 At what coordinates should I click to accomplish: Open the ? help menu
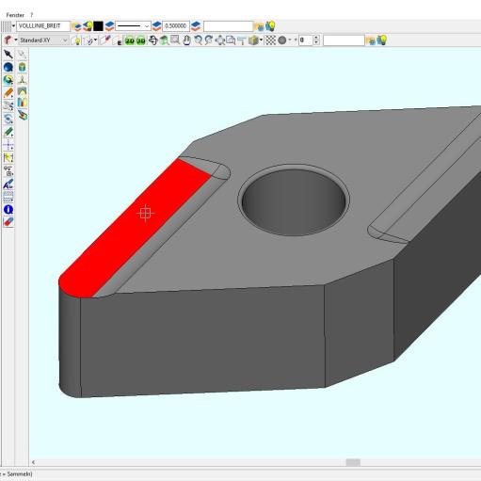click(x=31, y=15)
